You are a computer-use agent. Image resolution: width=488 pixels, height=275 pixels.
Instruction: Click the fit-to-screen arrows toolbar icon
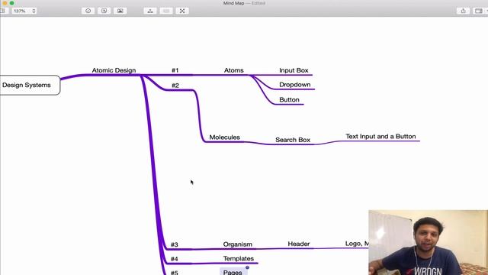[x=182, y=11]
